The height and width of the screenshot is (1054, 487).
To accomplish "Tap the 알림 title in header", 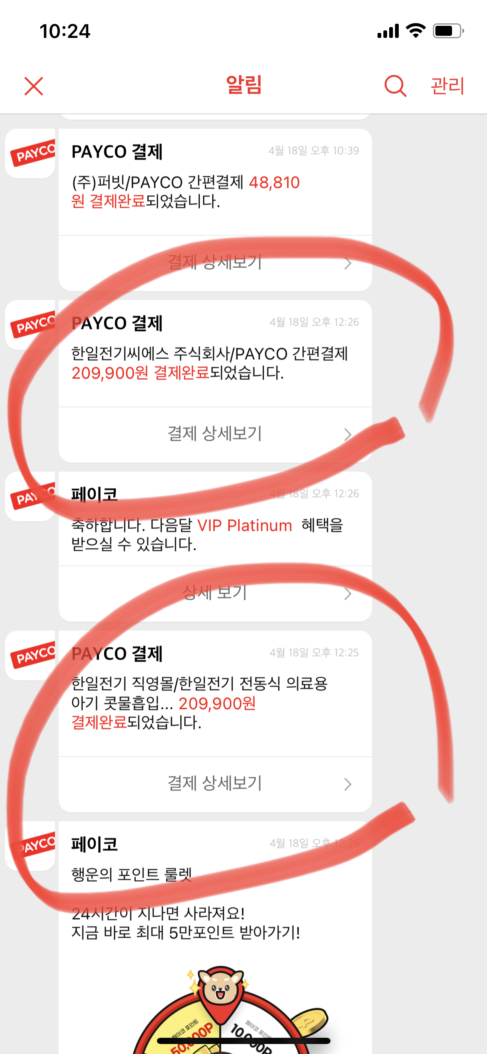I will (x=244, y=85).
